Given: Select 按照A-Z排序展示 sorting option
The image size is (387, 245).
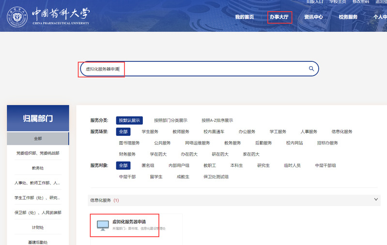Looking at the screenshot, I should [217, 120].
